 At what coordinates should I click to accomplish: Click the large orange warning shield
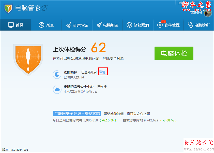point(28,60)
